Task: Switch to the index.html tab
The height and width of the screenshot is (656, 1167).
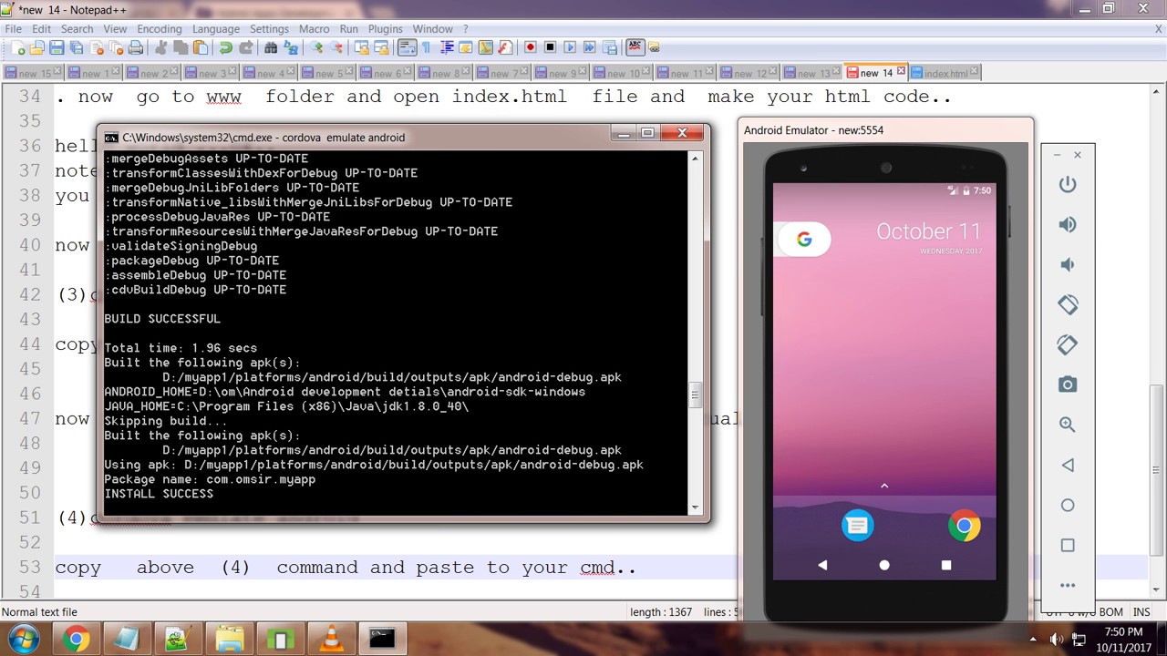Action: coord(945,73)
